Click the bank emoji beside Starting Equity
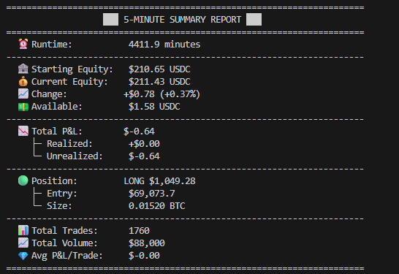 pos(23,69)
